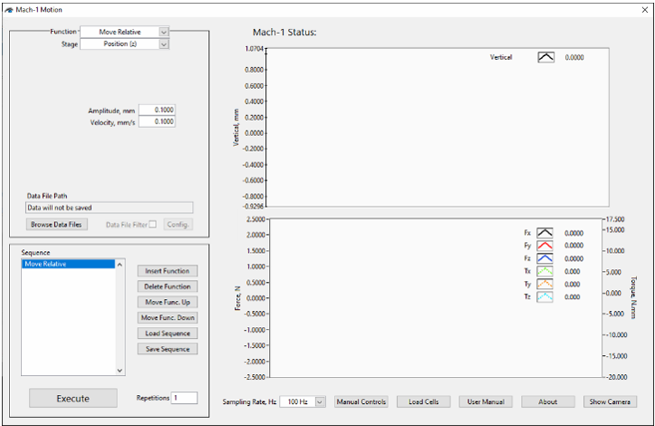Open the User Manual
The height and width of the screenshot is (426, 655).
(x=486, y=402)
